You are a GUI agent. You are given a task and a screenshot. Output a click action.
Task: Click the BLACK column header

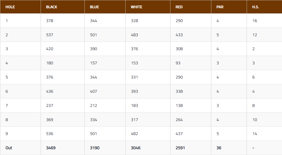pos(51,7)
